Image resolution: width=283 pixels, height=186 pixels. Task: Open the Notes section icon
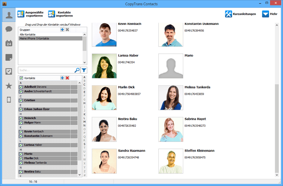click(x=9, y=57)
